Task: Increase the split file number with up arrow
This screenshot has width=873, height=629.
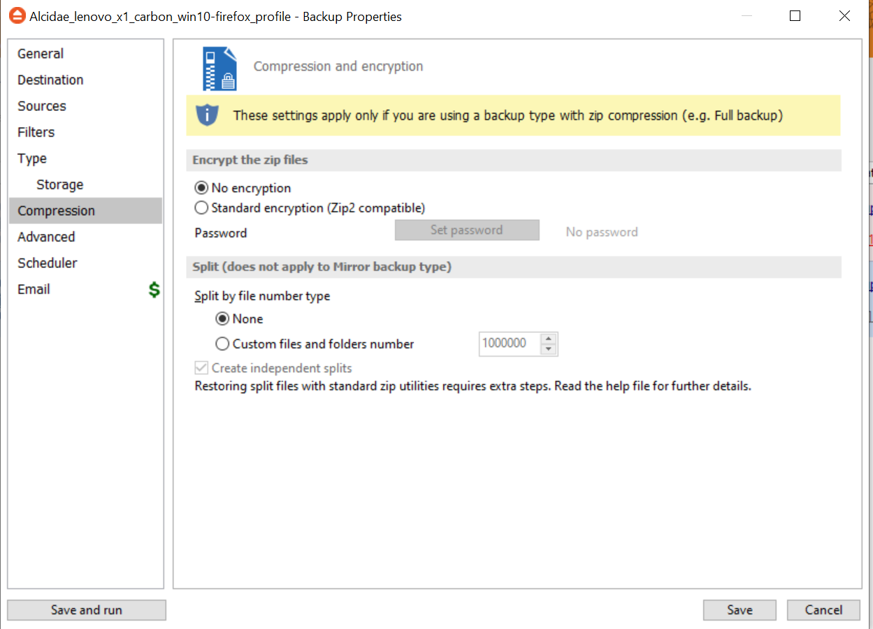Action: pos(549,339)
